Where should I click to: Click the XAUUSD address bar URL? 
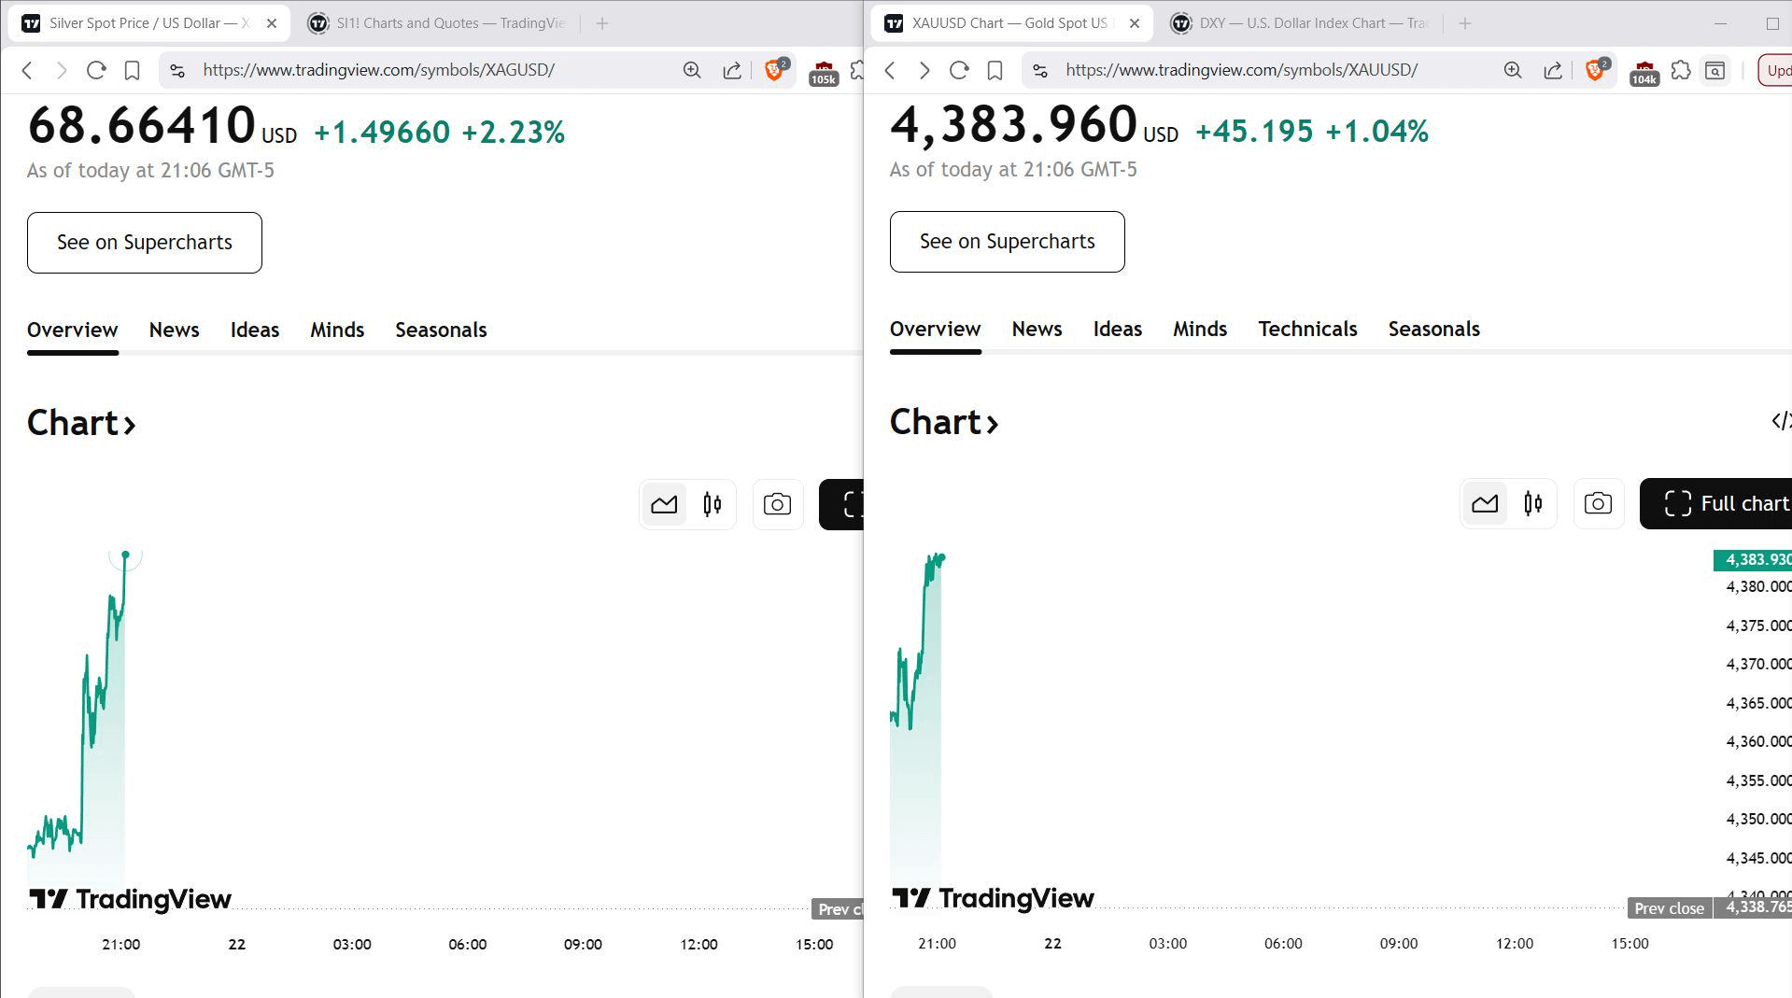[x=1241, y=70]
